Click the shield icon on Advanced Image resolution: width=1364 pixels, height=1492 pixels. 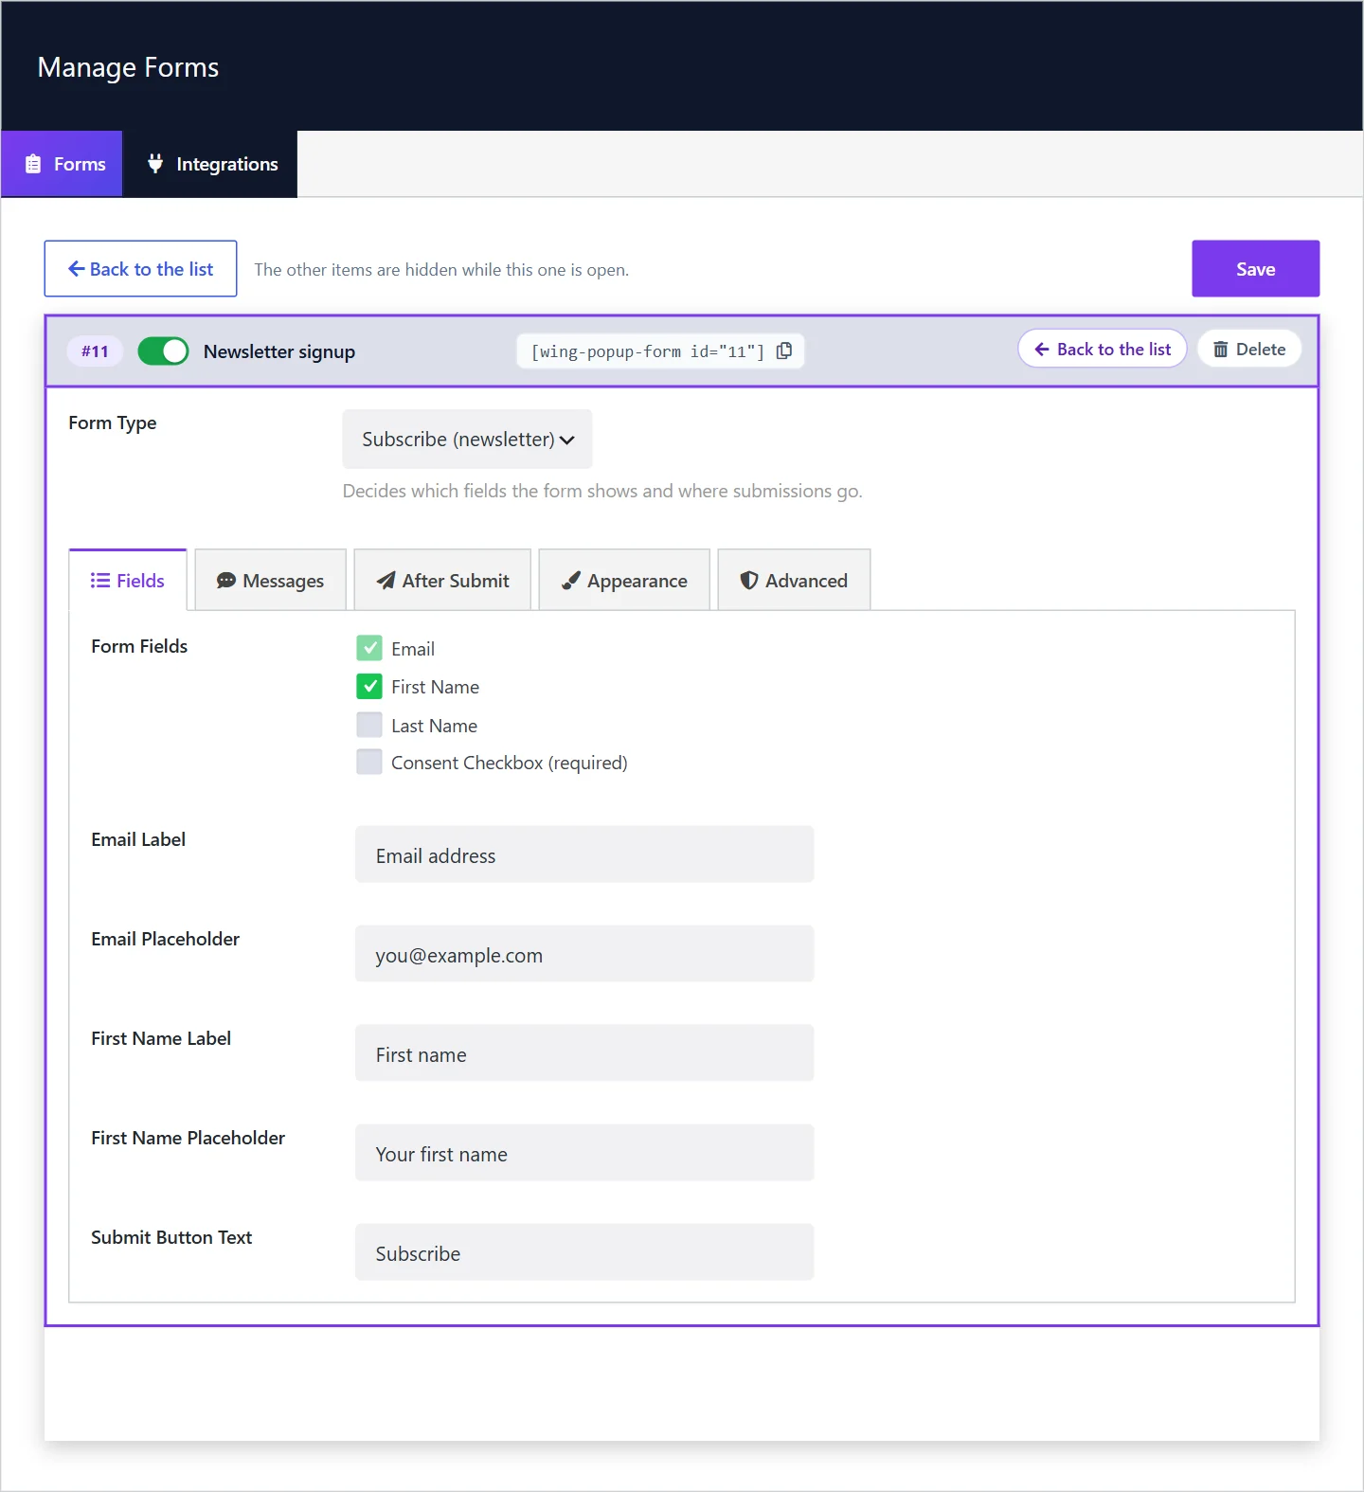coord(749,581)
